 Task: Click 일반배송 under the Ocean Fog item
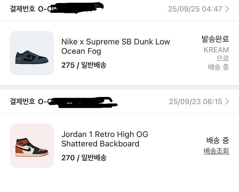94,65
